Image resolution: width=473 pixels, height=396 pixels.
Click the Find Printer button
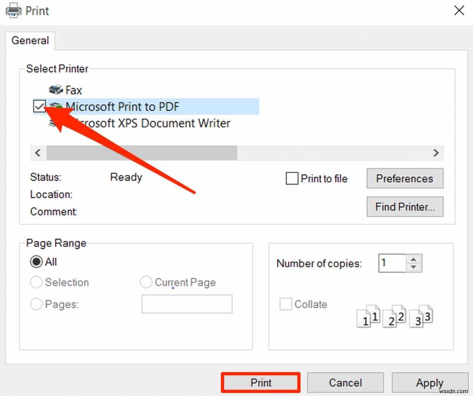pyautogui.click(x=405, y=207)
